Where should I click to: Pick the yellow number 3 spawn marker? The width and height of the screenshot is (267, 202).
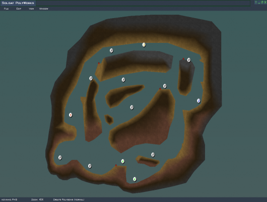(x=144, y=45)
